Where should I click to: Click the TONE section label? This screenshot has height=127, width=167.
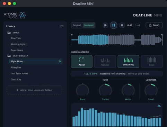pyautogui.click(x=105, y=80)
